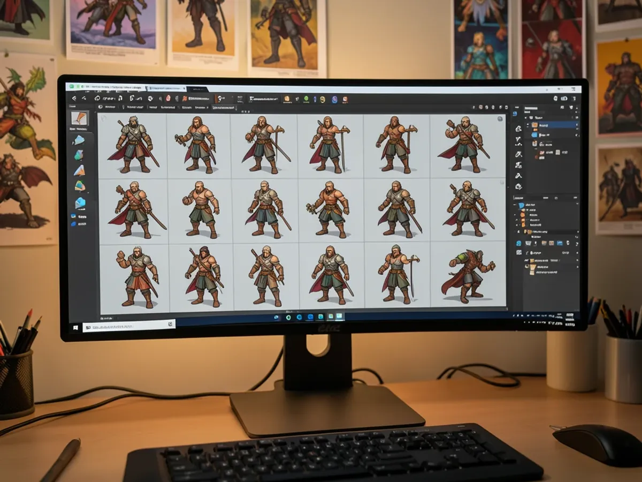Select the compass-shaped 'A' tool in the right tool strip
The height and width of the screenshot is (482, 642).
click(x=518, y=176)
